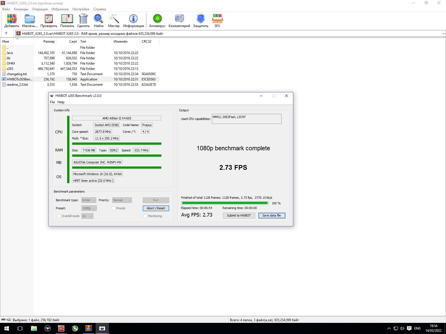Viewport: 446px width, 334px height.
Task: Open the Файл menu in WinRAR
Action: point(6,9)
